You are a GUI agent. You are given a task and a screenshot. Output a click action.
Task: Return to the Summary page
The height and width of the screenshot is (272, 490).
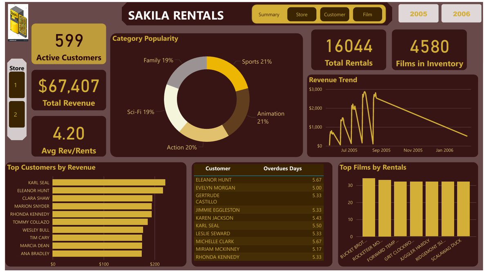point(268,14)
